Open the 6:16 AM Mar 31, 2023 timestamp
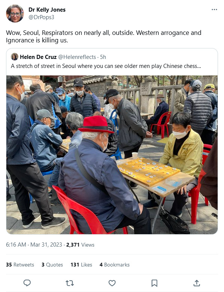 pyautogui.click(x=34, y=245)
